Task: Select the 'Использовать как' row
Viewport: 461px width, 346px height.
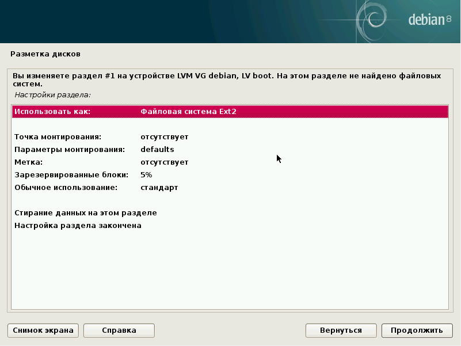Action: [230, 112]
